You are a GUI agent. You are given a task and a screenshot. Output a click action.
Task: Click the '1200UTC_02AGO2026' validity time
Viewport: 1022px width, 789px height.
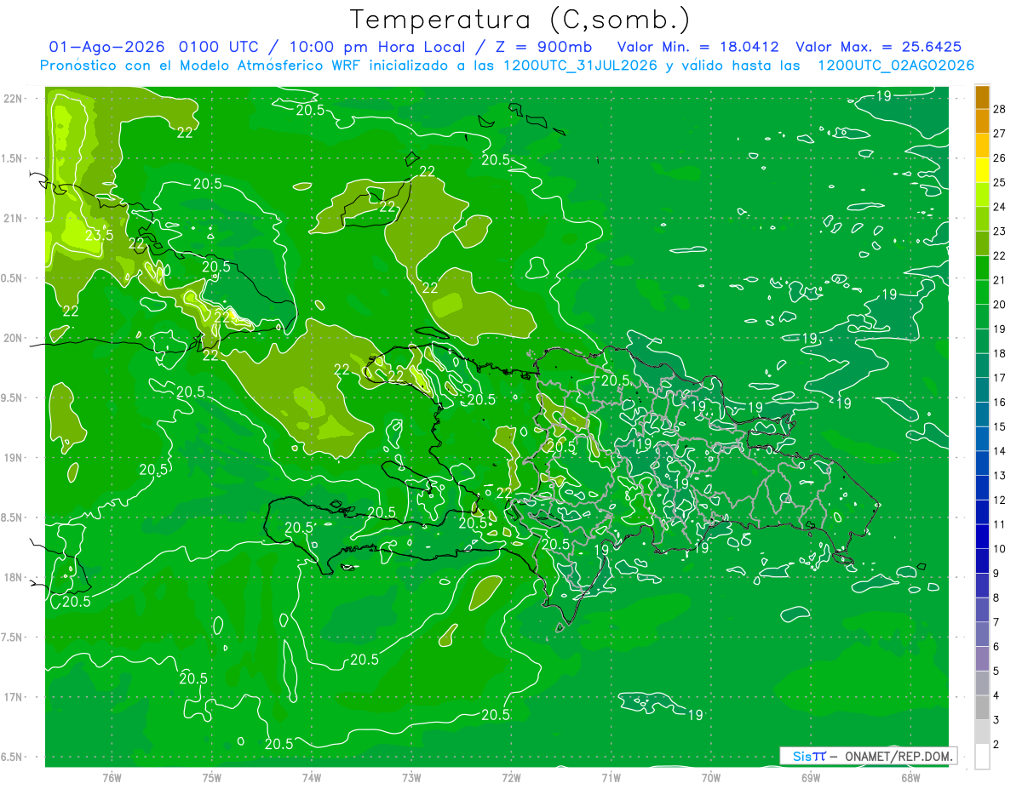point(896,66)
